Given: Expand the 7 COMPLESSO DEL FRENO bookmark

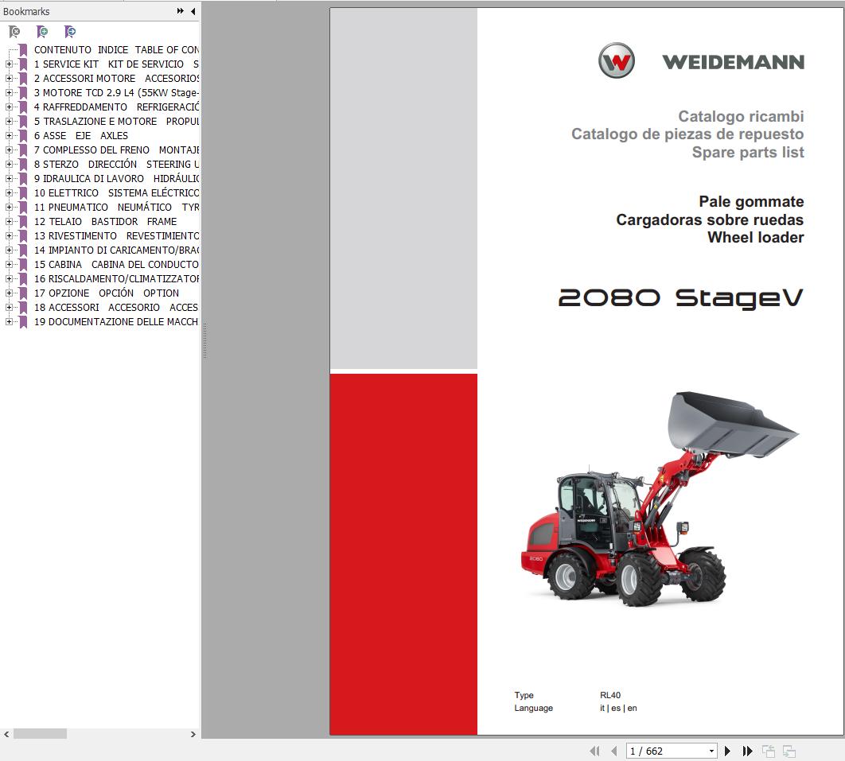Looking at the screenshot, I should tap(9, 149).
